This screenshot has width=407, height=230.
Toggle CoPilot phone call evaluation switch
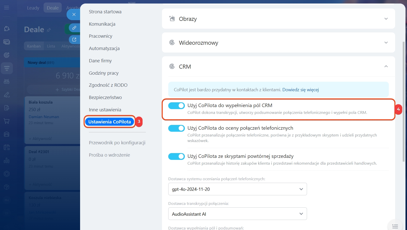click(176, 128)
